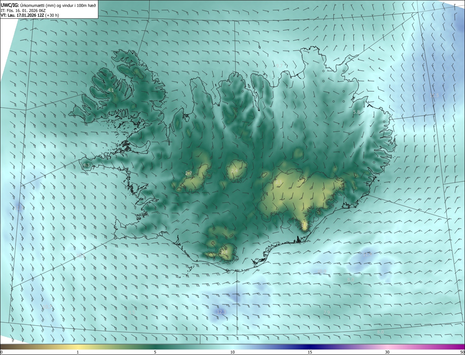Viewport: 465px width, 355px height.
Task: Pick the light pink color at scale value 30
Action: [x=387, y=347]
